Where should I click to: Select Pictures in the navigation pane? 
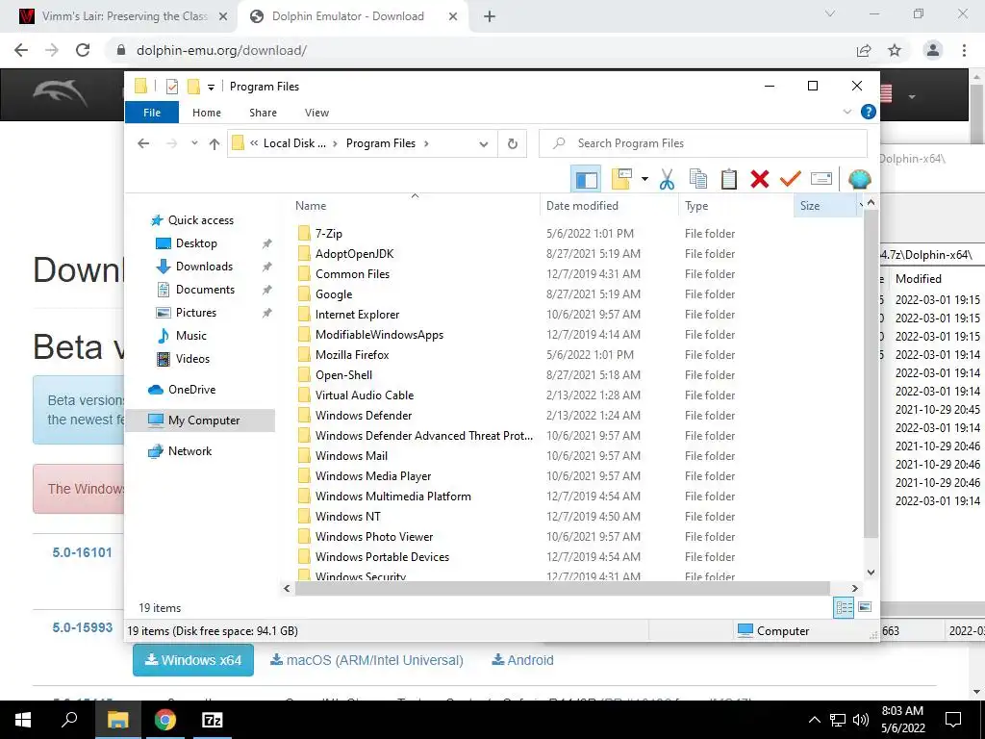click(196, 313)
